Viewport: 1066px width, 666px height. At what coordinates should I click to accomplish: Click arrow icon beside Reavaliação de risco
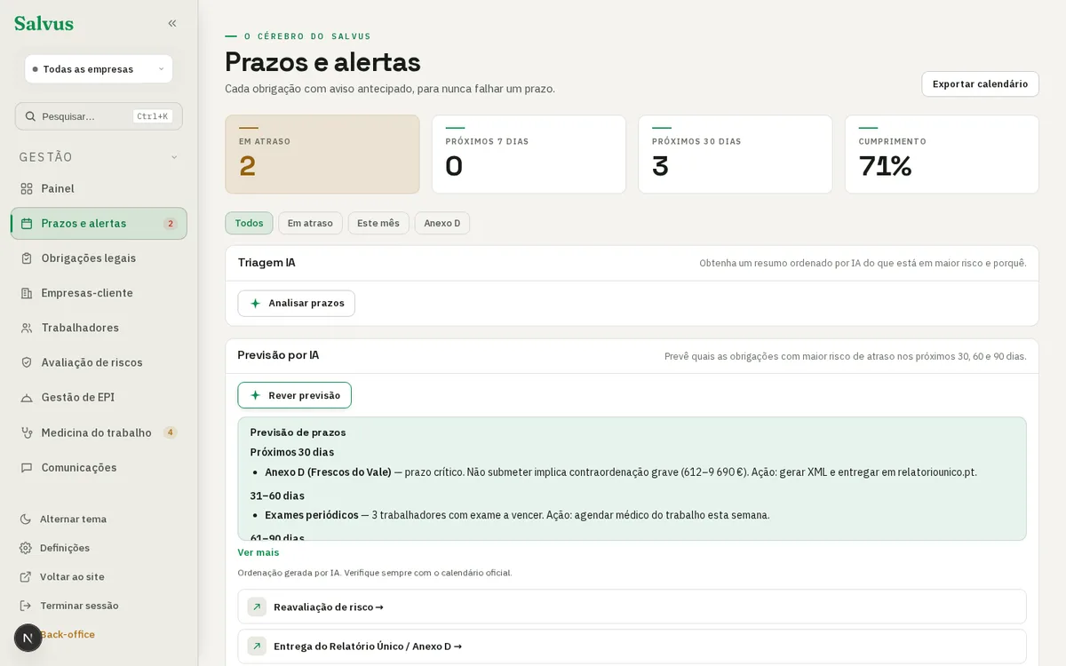[x=257, y=607]
